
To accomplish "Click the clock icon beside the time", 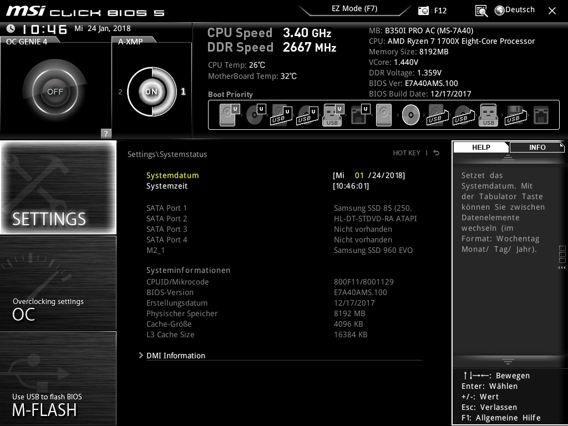I will (x=11, y=28).
